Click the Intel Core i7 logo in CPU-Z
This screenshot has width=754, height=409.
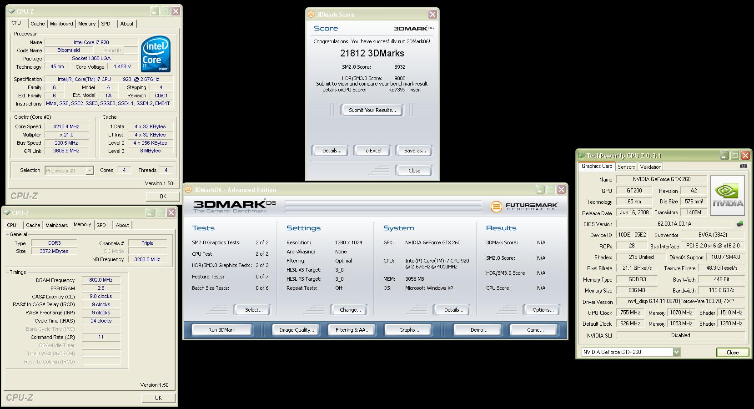156,54
